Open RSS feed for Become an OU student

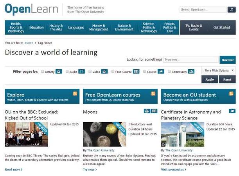tap(231, 93)
